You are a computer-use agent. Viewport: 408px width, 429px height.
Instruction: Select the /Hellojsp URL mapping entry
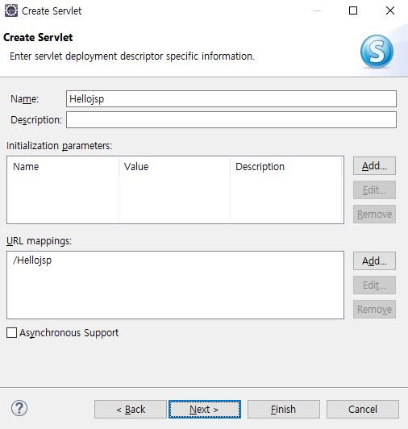coord(32,260)
